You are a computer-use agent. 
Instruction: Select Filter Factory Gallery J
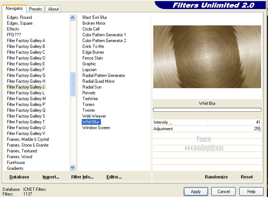[x=26, y=87]
